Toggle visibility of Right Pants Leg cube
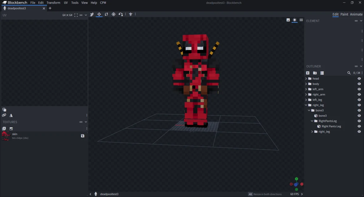This screenshot has height=197, width=364. [x=359, y=126]
